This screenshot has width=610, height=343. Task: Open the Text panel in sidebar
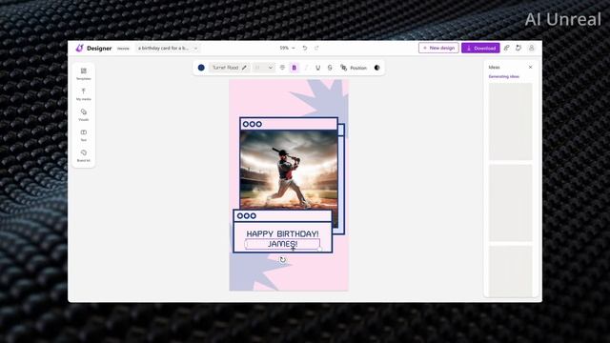[84, 135]
